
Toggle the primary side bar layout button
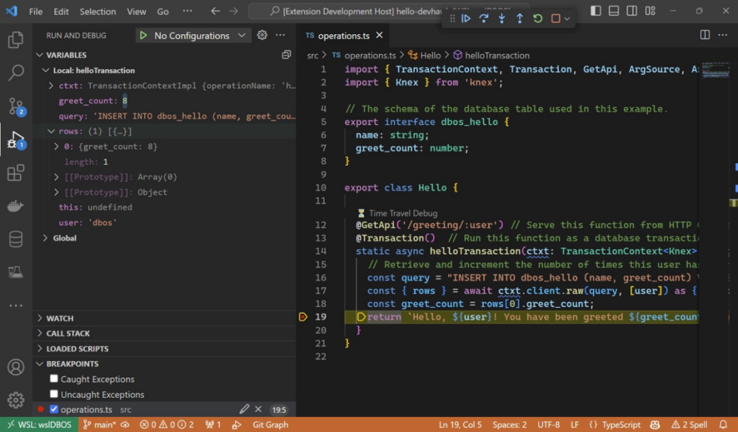[595, 11]
